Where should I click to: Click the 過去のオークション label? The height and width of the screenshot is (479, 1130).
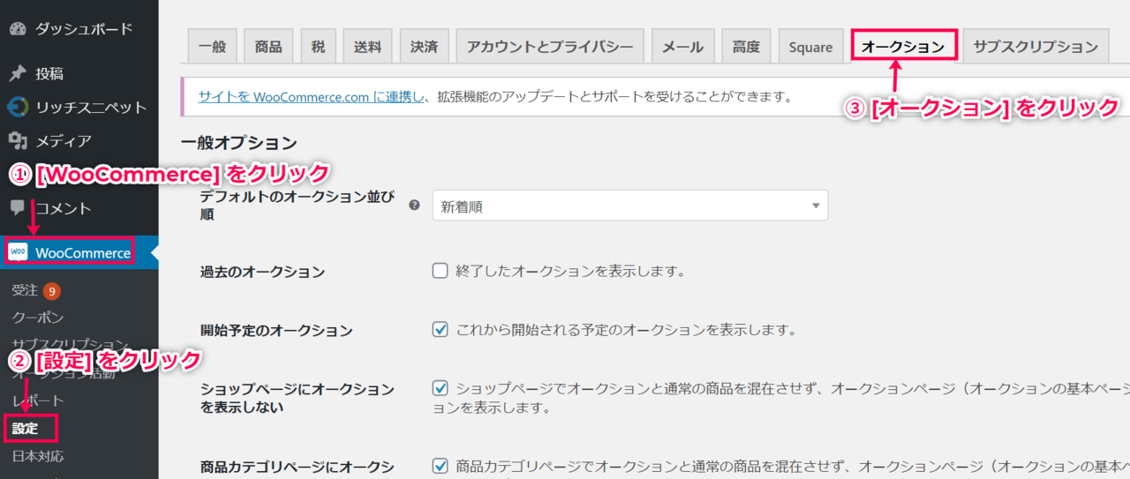[x=262, y=272]
